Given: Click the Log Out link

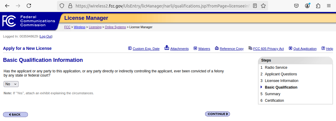Looking at the screenshot, I should click(x=46, y=36).
